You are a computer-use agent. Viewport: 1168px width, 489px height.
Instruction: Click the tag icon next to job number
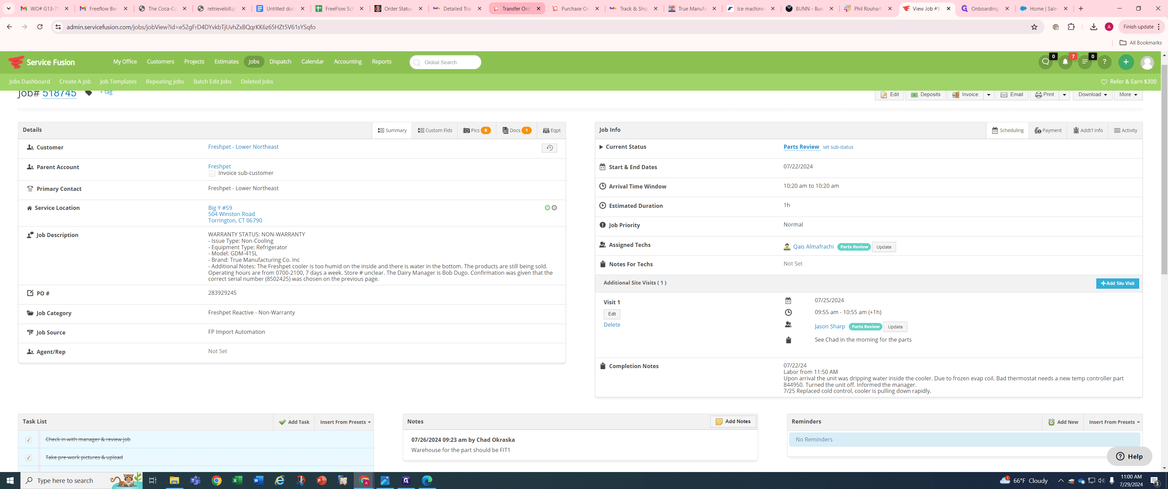[89, 93]
